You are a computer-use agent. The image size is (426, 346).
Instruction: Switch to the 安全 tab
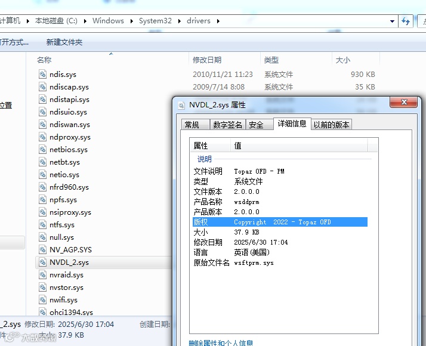[x=260, y=125]
